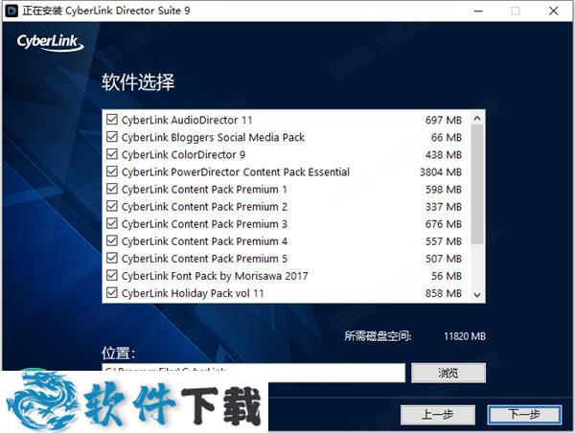Click the installer icon in title bar
575x433 pixels.
[x=11, y=11]
